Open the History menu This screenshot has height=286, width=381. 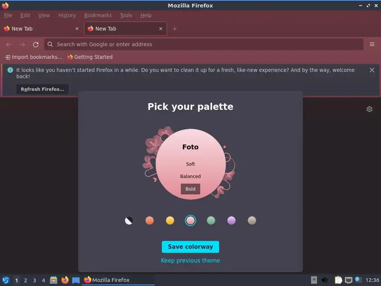coord(67,15)
